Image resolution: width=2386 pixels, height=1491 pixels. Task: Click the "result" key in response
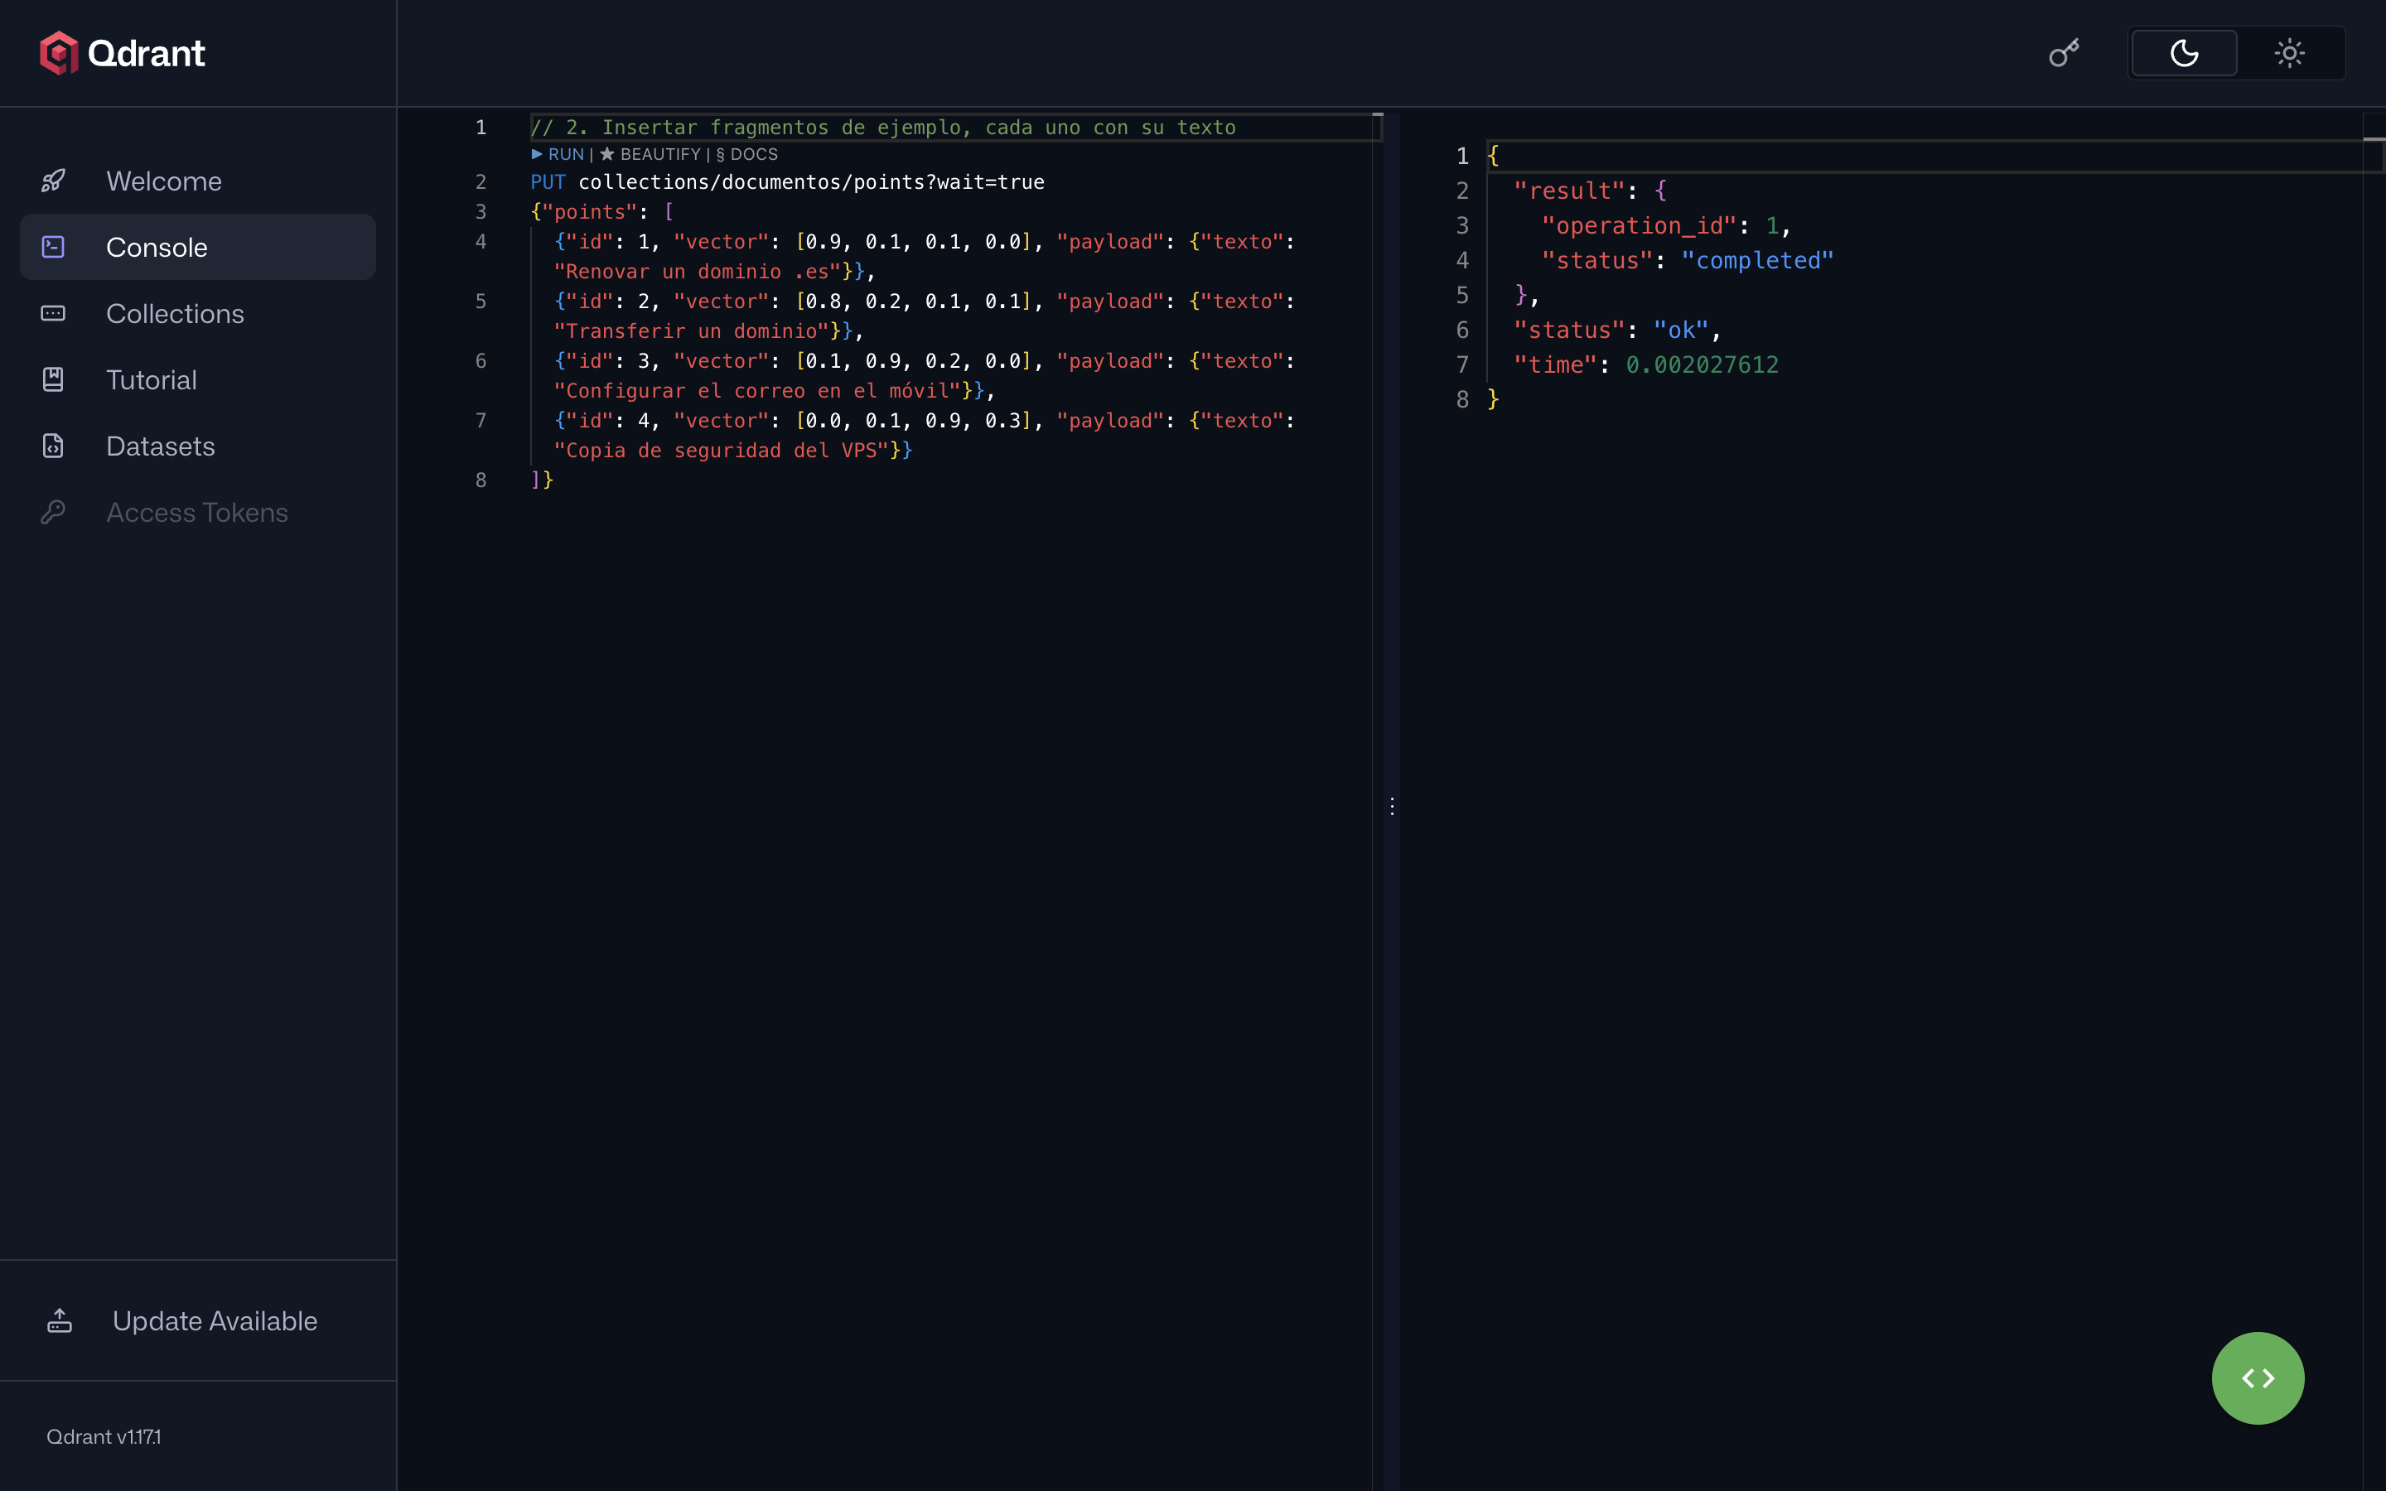point(1568,191)
